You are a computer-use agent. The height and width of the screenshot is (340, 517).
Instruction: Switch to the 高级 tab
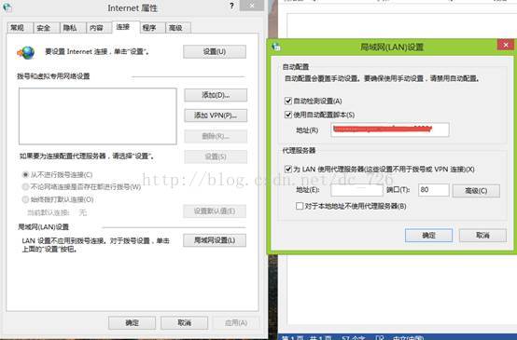click(x=178, y=28)
